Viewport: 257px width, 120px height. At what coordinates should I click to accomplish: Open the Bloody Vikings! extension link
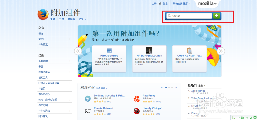[152, 108]
